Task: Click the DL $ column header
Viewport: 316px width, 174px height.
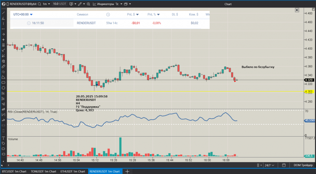Action: (175, 15)
